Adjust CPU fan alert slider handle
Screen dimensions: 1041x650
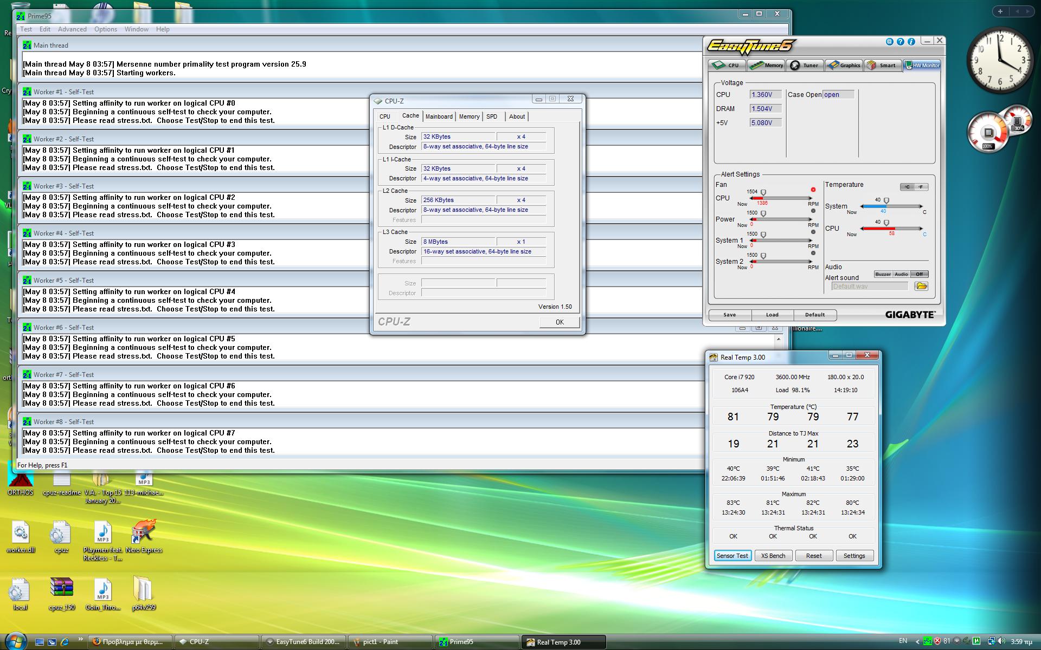763,192
